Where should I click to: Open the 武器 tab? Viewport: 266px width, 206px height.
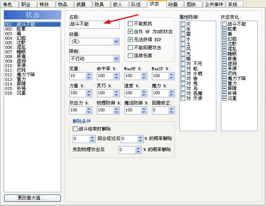click(83, 4)
